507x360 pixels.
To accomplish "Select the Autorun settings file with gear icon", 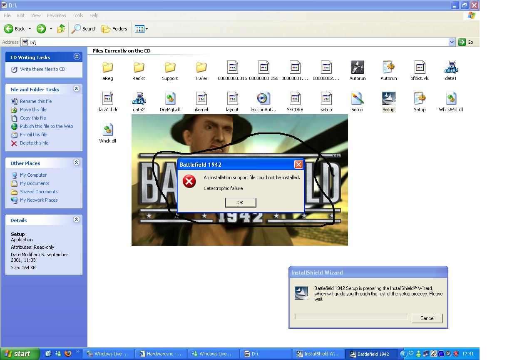I will (388, 67).
